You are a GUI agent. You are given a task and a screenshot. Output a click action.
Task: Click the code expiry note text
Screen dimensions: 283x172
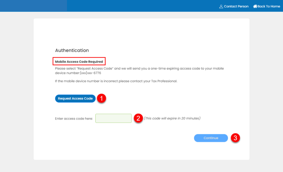point(172,118)
